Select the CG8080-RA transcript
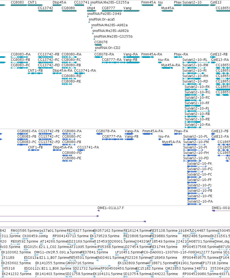 pos(69,57)
